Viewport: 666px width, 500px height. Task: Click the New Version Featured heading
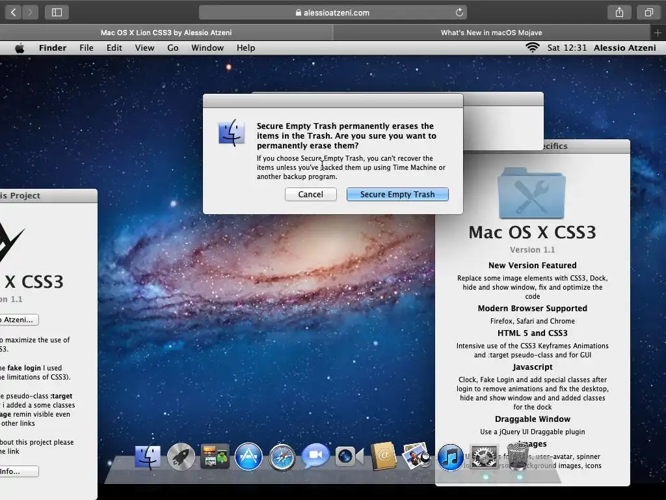532,266
